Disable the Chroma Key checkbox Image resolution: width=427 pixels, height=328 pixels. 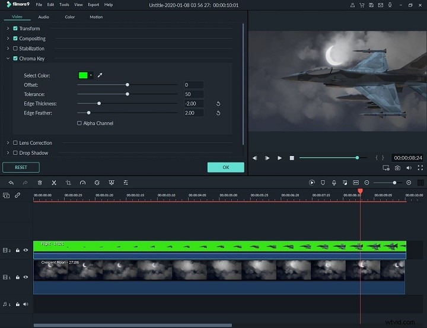15,58
